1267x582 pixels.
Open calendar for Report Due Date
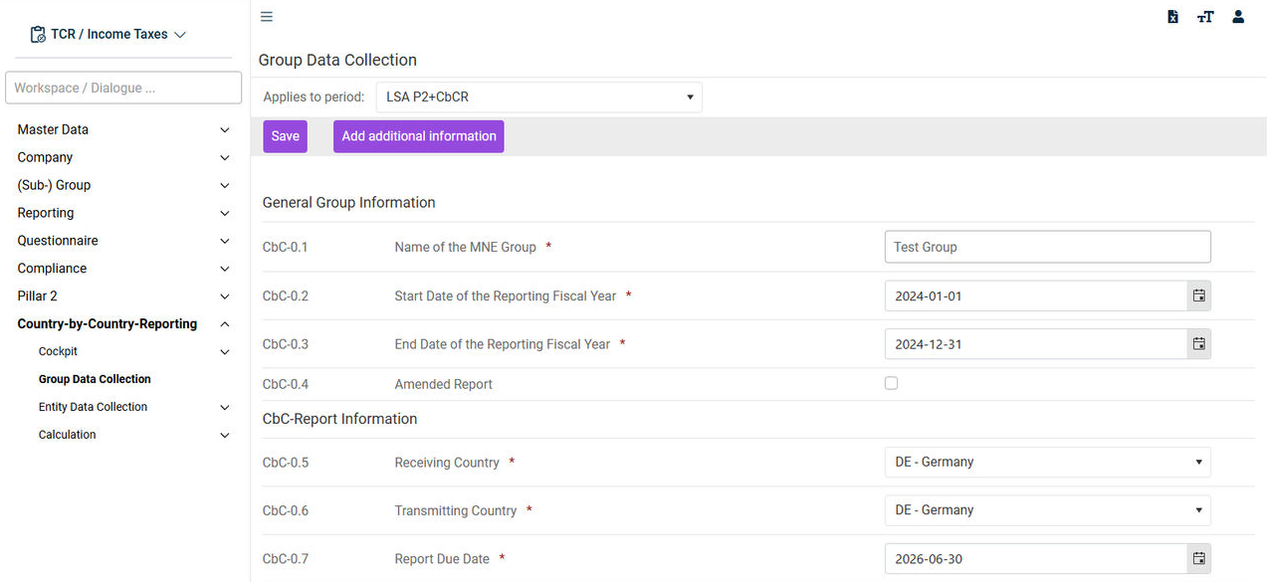[x=1199, y=558]
